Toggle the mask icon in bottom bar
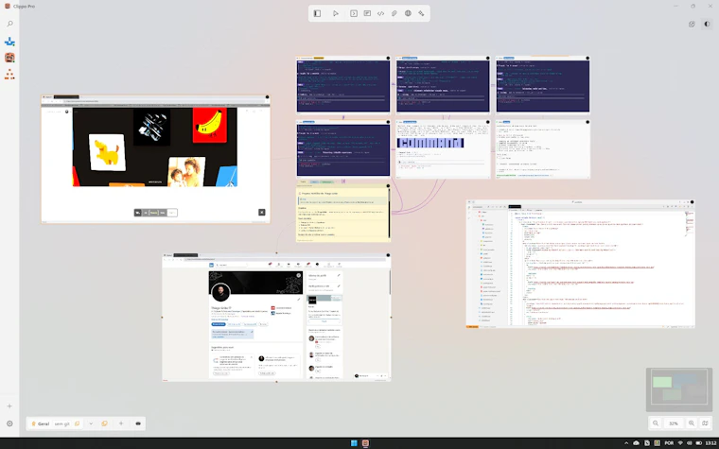719x449 pixels. pyautogui.click(x=138, y=423)
